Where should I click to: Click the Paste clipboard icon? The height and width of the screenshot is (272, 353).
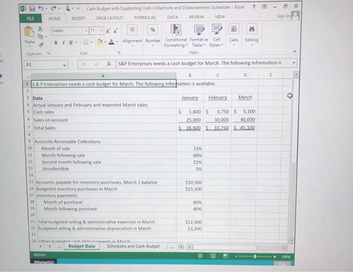pyautogui.click(x=29, y=32)
